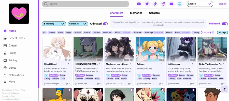Switch to the Creators tab
The image size is (229, 101).
click(x=154, y=13)
